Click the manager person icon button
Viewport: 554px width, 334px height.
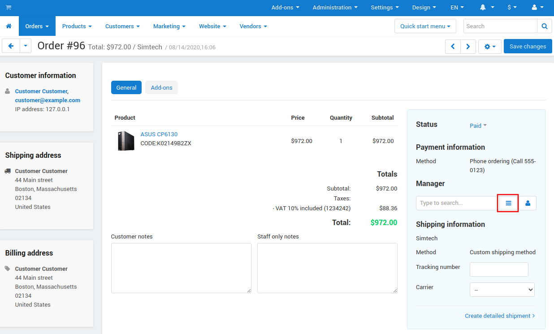pos(528,203)
